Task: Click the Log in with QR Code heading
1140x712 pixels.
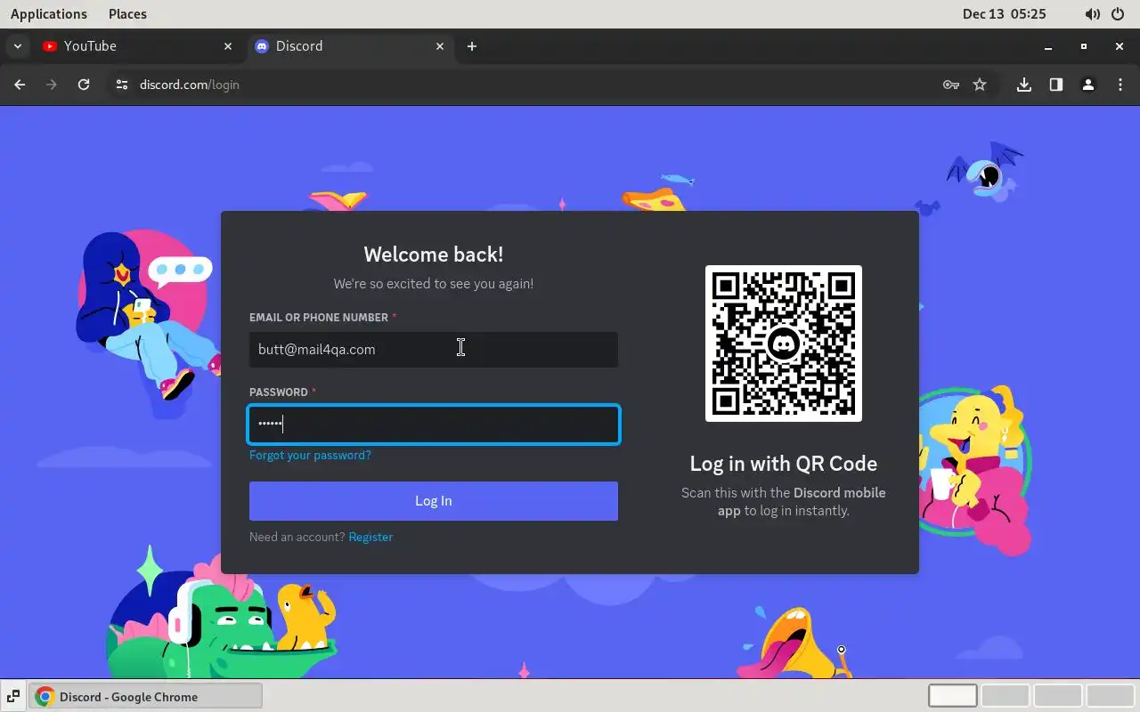Action: [784, 464]
